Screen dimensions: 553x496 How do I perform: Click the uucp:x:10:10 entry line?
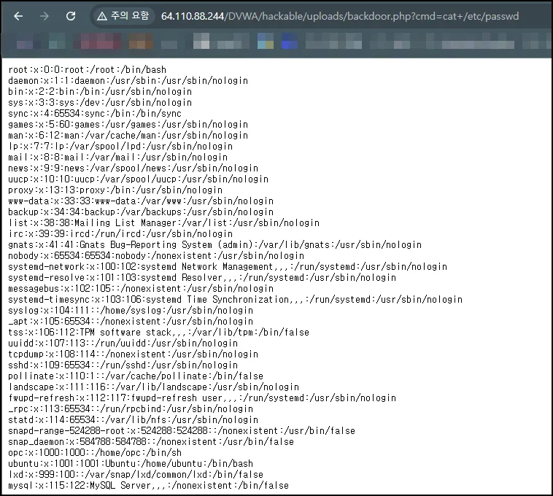(139, 179)
